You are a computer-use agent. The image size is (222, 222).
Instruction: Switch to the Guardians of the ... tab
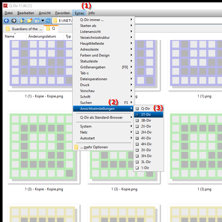click(24, 29)
